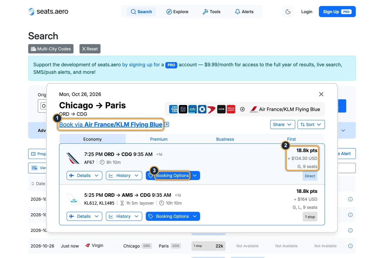
Task: Switch to the Business cabin tab
Action: [x=225, y=139]
